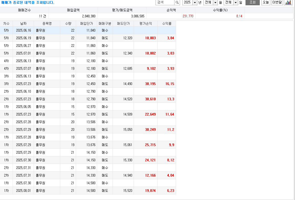Image resolution: width=295 pixels, height=200 pixels.
Task: Open the 2025 year dropdown
Action: coord(195,2)
